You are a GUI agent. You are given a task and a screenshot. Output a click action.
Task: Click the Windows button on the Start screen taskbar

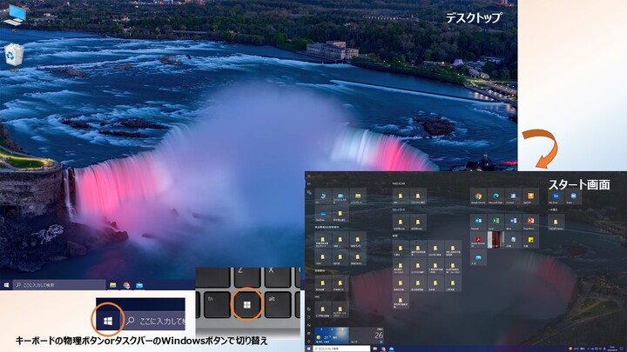(x=308, y=349)
